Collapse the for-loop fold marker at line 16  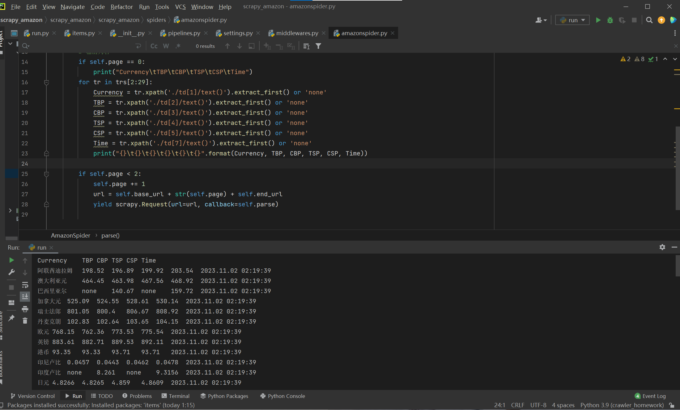point(46,82)
